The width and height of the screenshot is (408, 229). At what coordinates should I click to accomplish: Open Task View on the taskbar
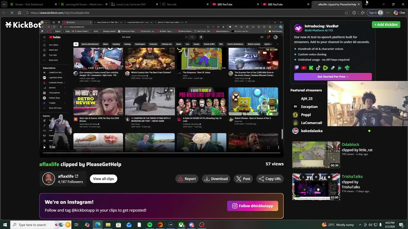[76, 225]
